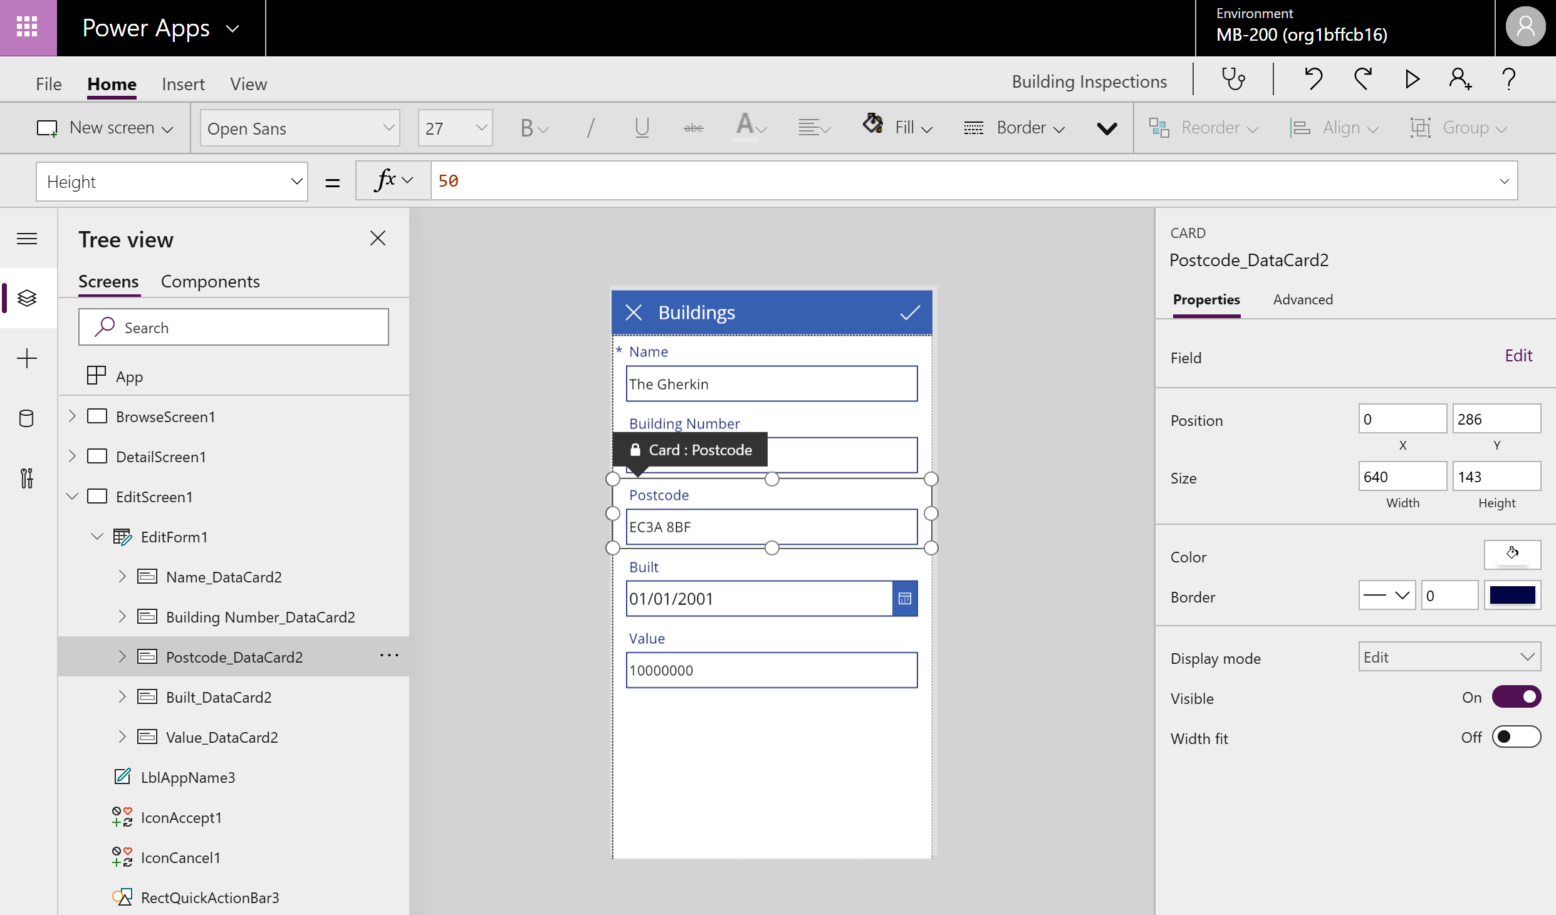1556x915 pixels.
Task: Toggle underline formatting
Action: [642, 128]
